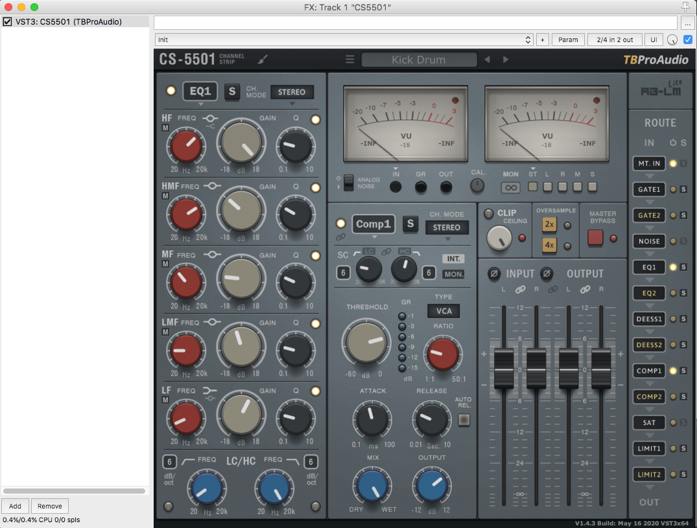
Task: Go to previous preset with left arrow
Action: tap(488, 60)
